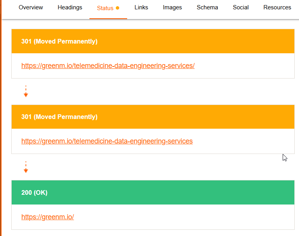Click the second dashed redirect arrow
The width and height of the screenshot is (299, 236).
pos(26,167)
